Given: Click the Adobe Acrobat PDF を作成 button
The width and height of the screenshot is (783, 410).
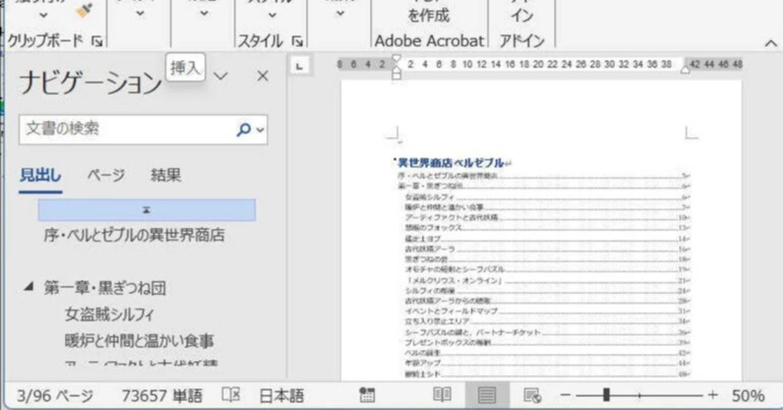Looking at the screenshot, I should pyautogui.click(x=428, y=12).
